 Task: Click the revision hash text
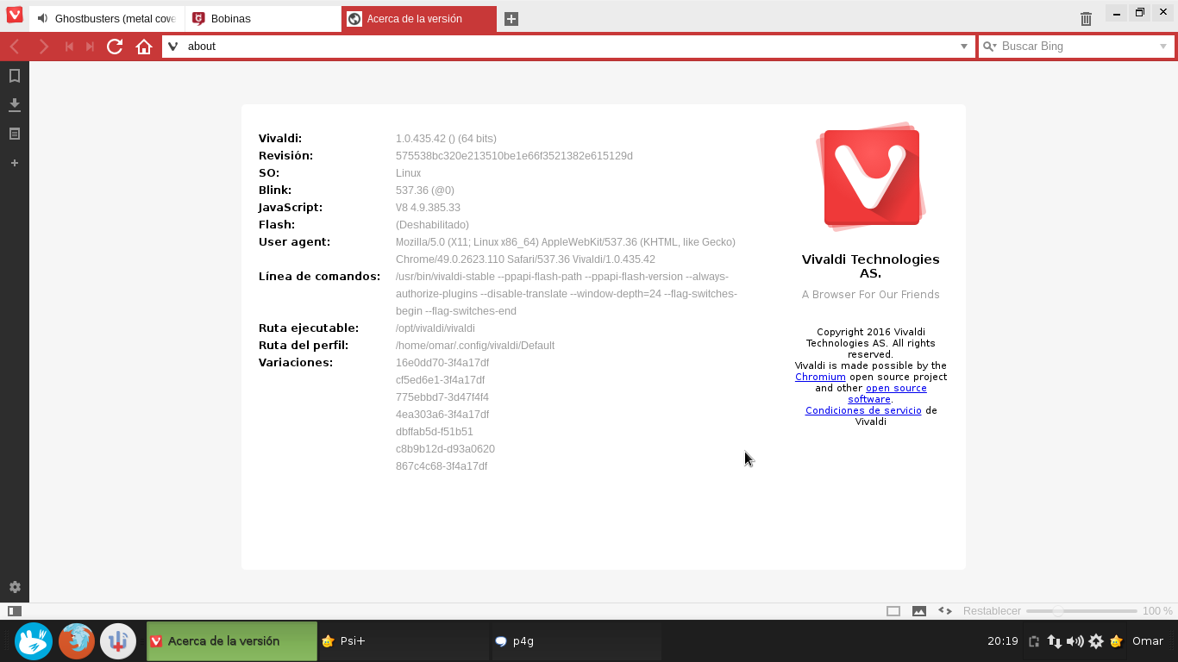coord(514,156)
